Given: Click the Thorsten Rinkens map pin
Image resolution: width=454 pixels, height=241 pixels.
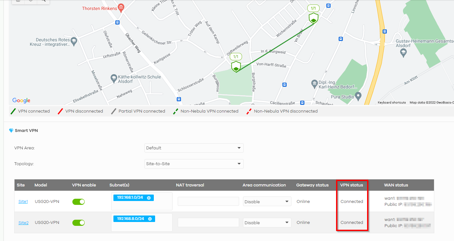Looking at the screenshot, I should click(121, 7).
